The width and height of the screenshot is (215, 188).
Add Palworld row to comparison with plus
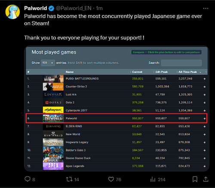tap(205, 118)
